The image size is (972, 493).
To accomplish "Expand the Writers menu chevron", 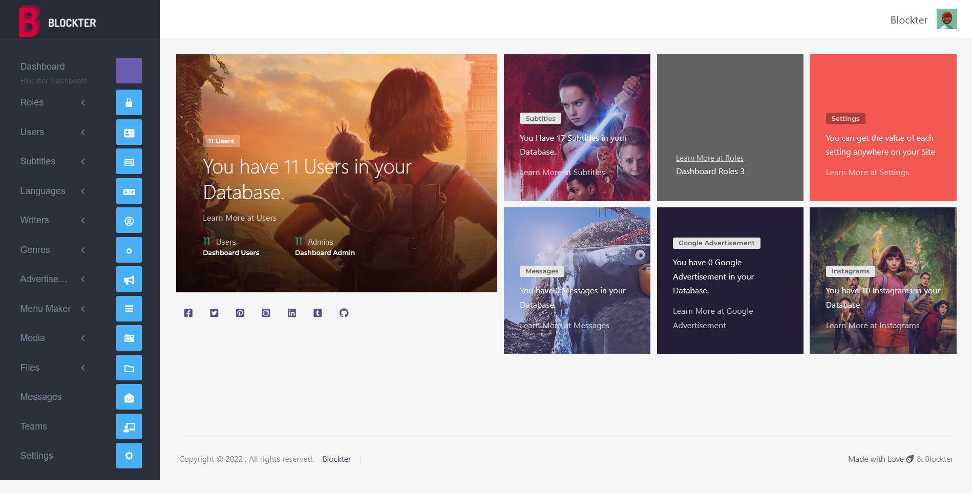I will [83, 220].
